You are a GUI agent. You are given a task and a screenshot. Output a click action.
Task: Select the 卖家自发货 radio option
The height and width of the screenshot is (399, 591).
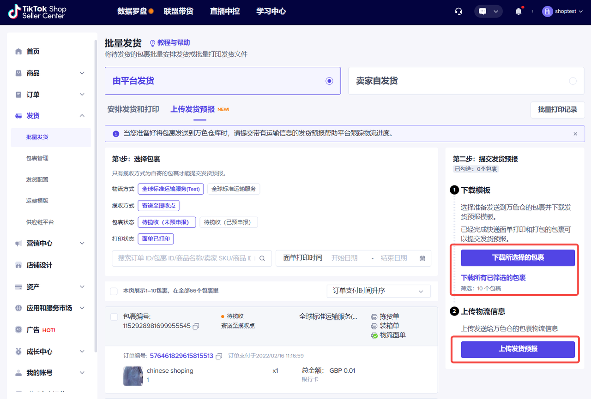click(x=573, y=81)
